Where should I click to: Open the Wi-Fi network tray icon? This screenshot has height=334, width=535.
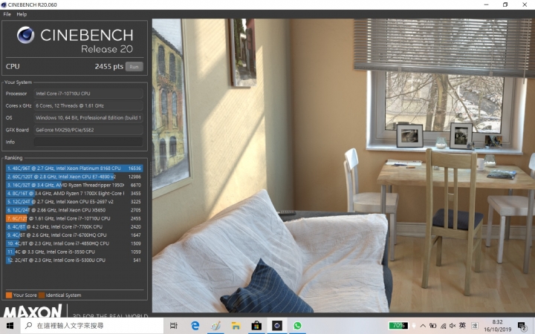click(x=443, y=326)
